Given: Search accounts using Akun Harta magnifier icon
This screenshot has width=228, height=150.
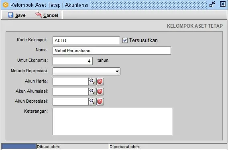Looking at the screenshot, I should click(x=92, y=81).
